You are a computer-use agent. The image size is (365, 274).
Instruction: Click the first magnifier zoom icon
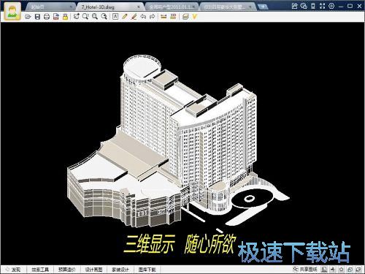pos(85,16)
